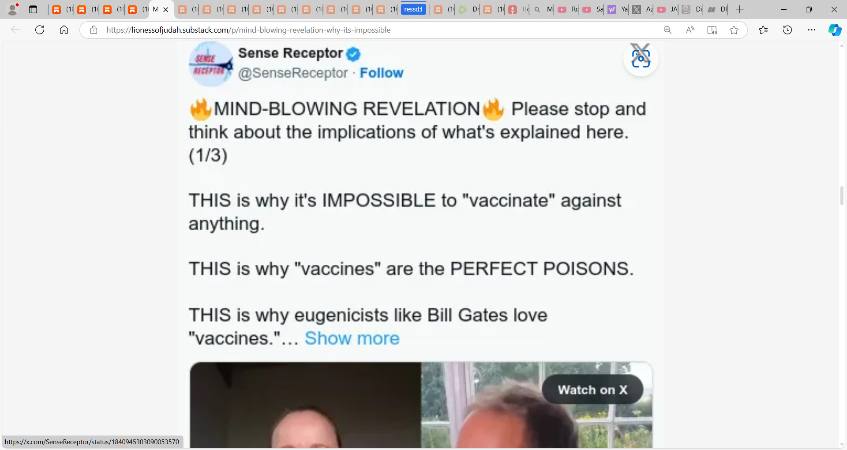Screen dimensions: 847x450
Task: Launch the Copilot sidebar icon
Action: [x=835, y=30]
